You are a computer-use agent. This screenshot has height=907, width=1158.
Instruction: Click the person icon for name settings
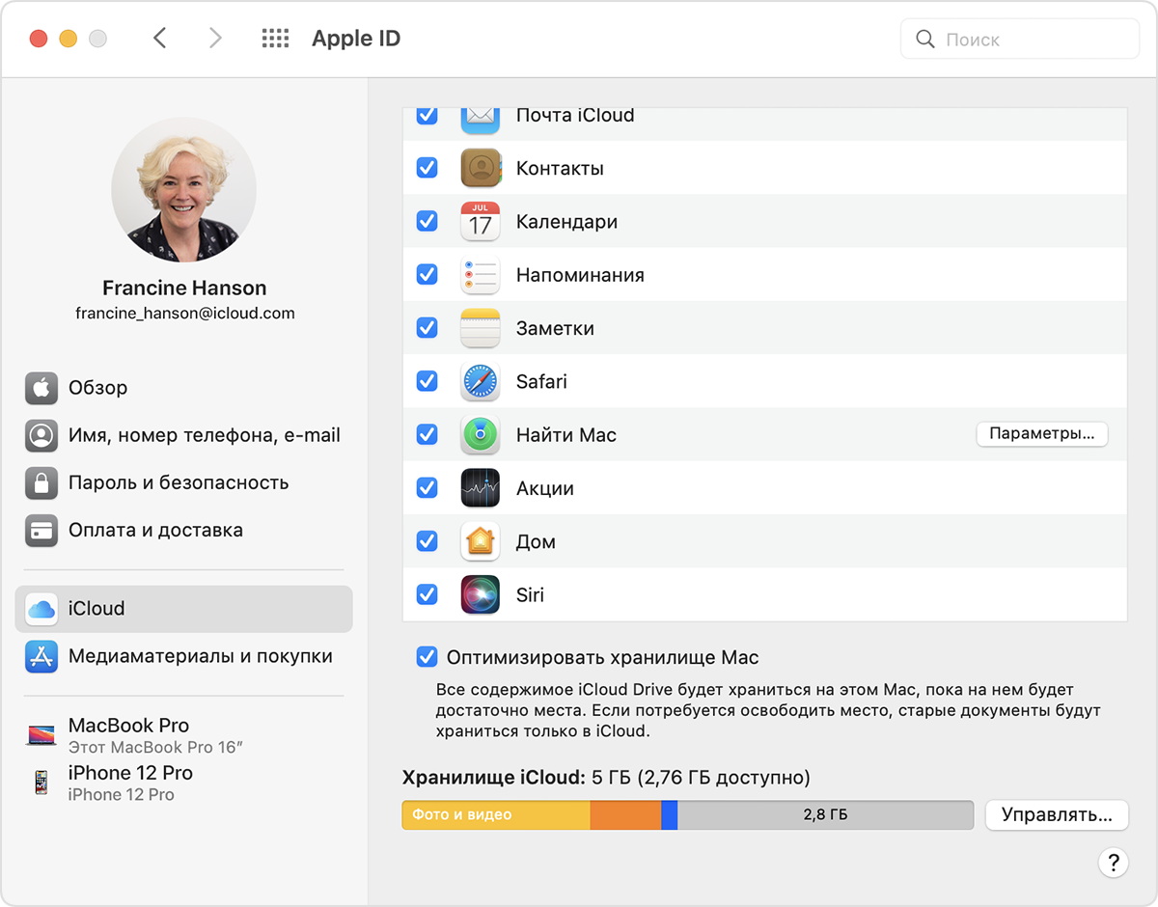(x=41, y=435)
